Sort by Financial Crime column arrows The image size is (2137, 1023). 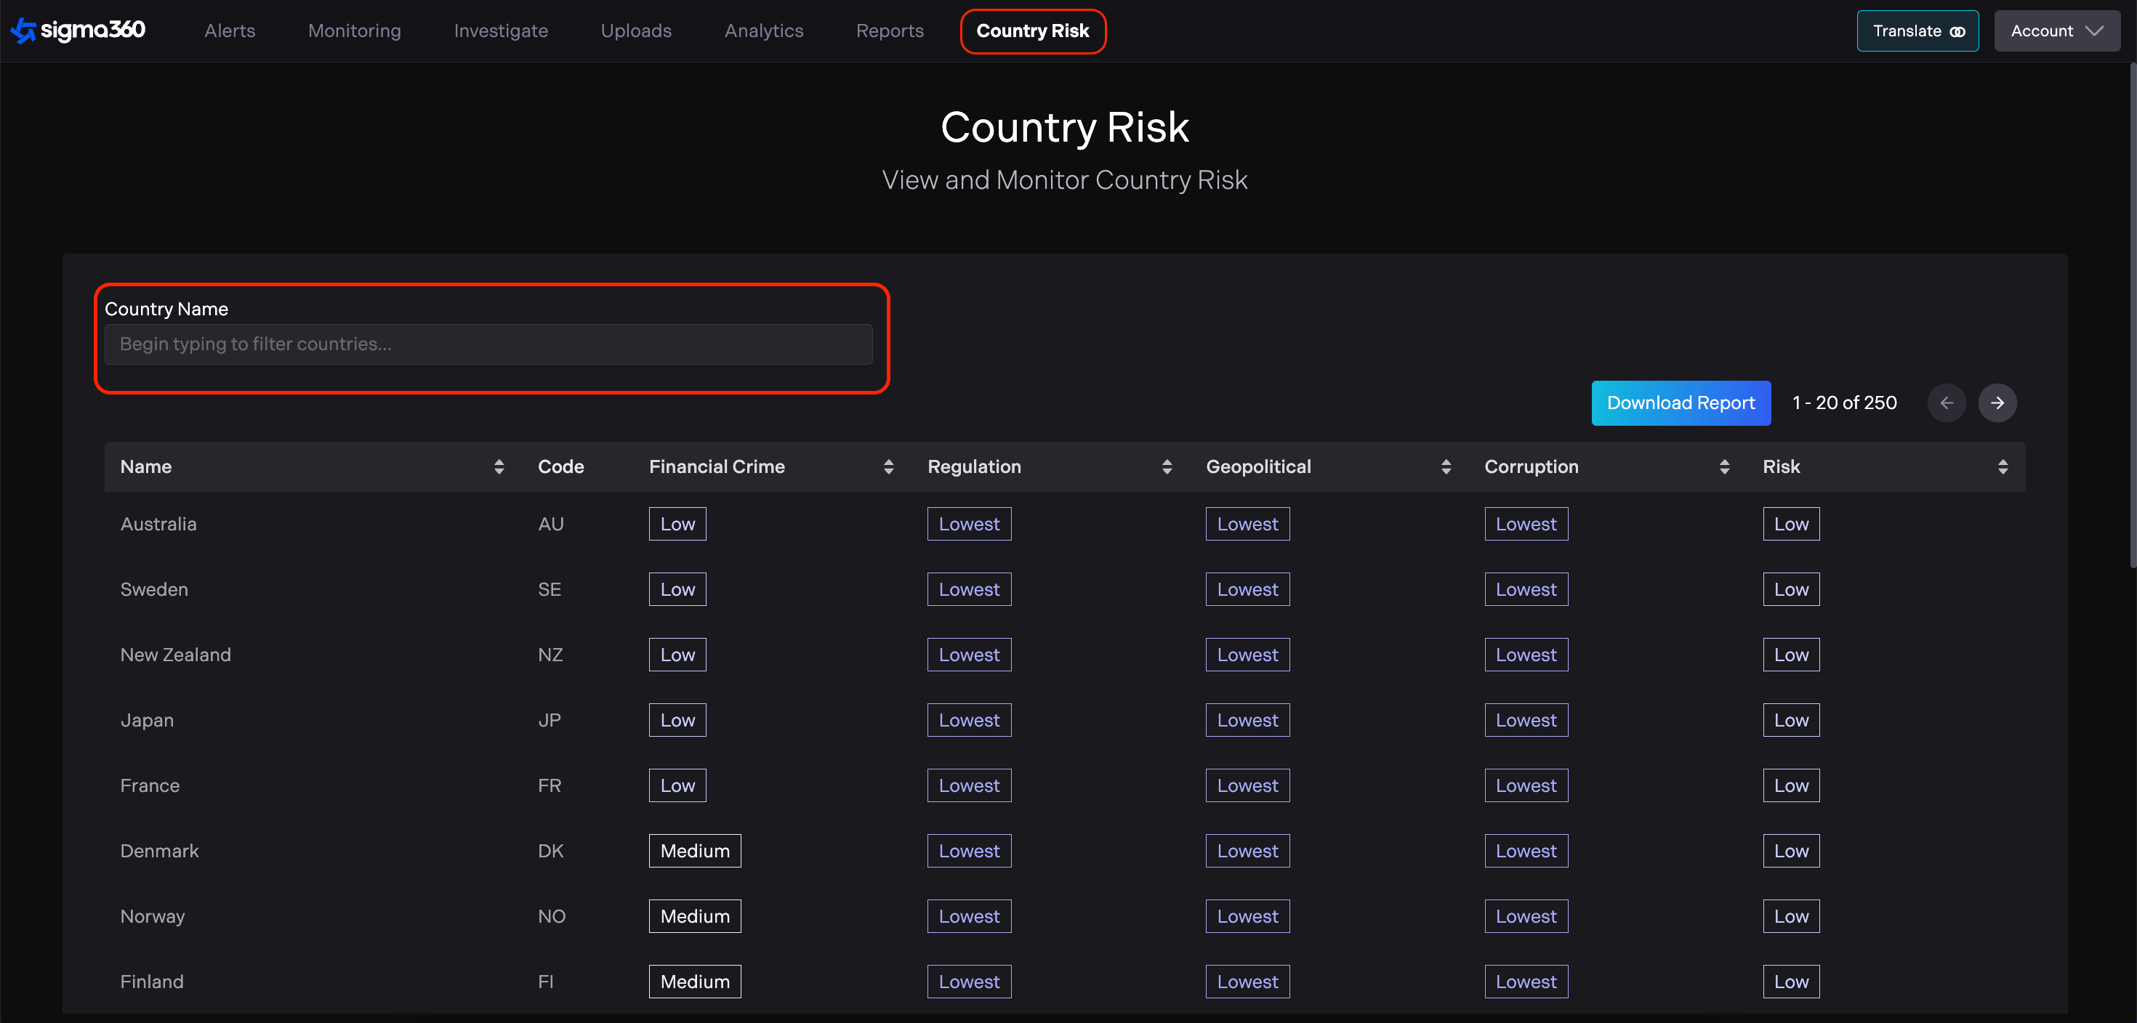click(x=888, y=466)
